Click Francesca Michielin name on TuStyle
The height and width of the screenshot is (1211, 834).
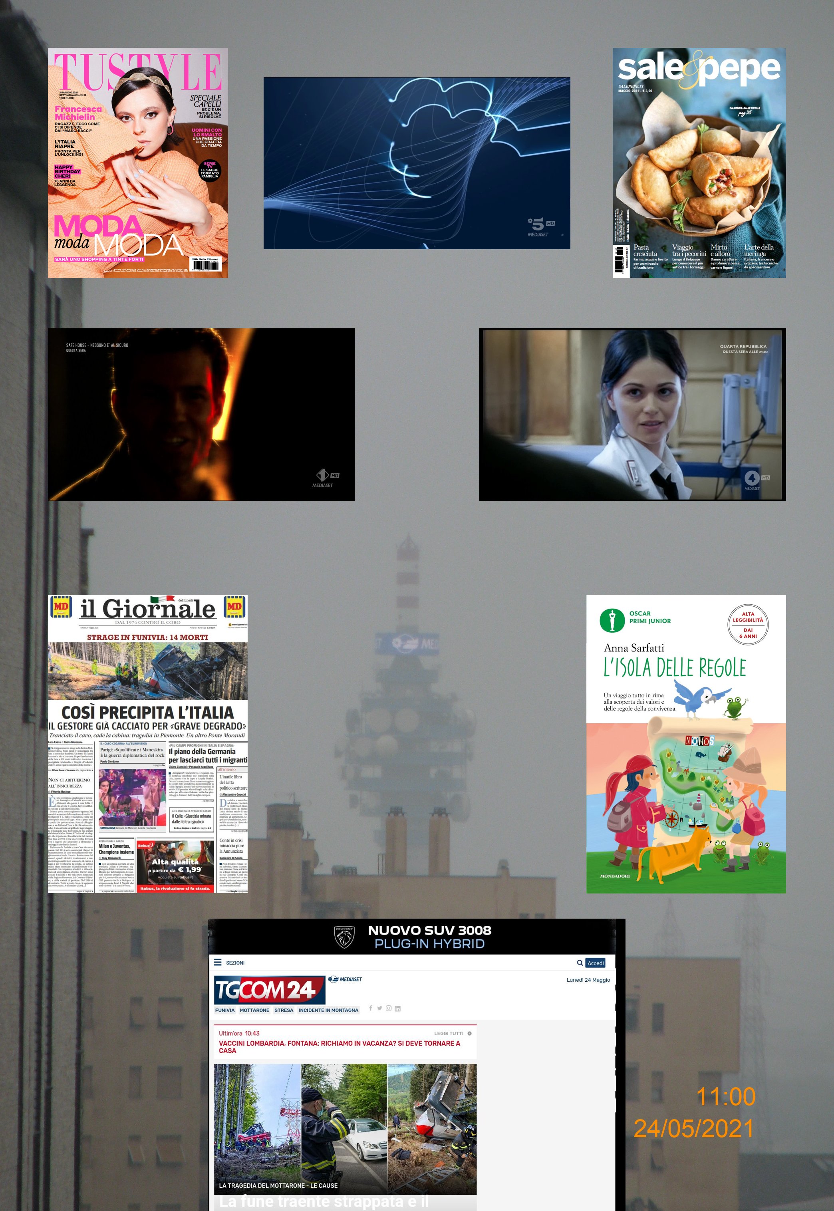pyautogui.click(x=78, y=113)
